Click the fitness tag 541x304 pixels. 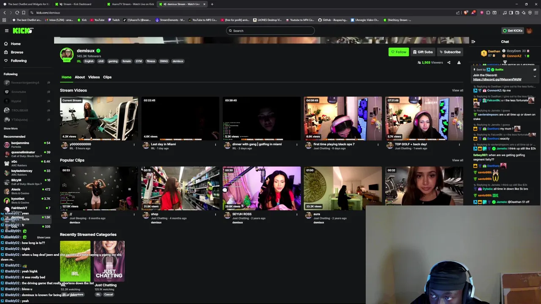click(x=151, y=61)
